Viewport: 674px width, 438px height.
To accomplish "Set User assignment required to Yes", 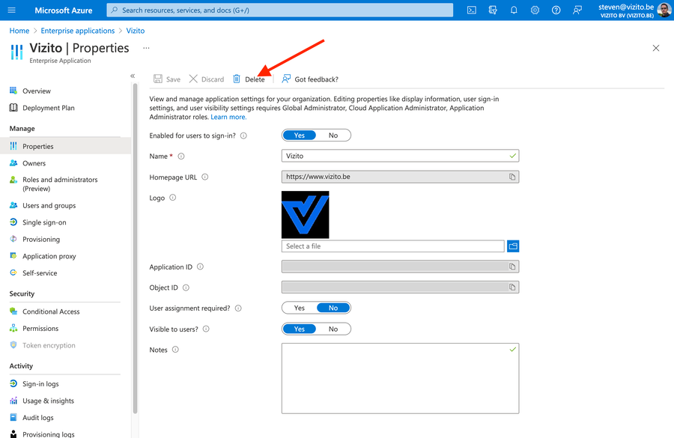I will (x=299, y=308).
